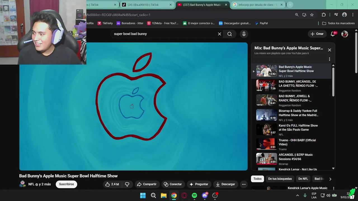Close the infocorp Google tab
This screenshot has width=358, height=201.
point(282,5)
